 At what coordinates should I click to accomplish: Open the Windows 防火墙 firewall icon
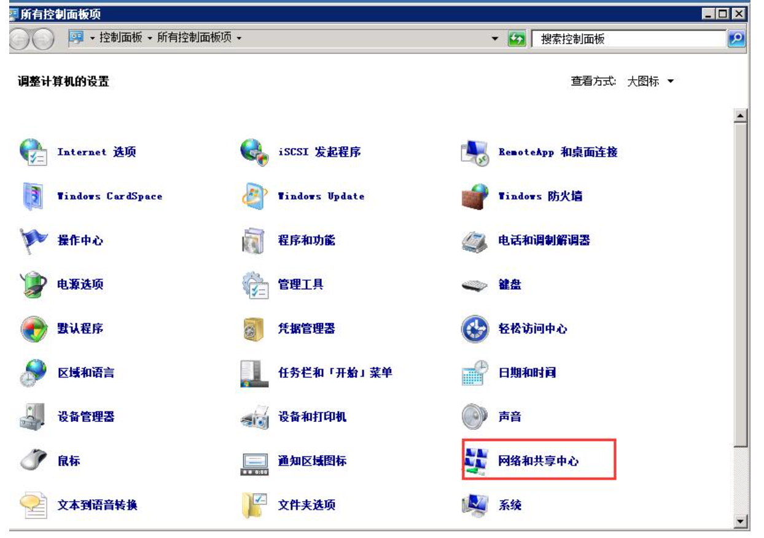point(474,197)
